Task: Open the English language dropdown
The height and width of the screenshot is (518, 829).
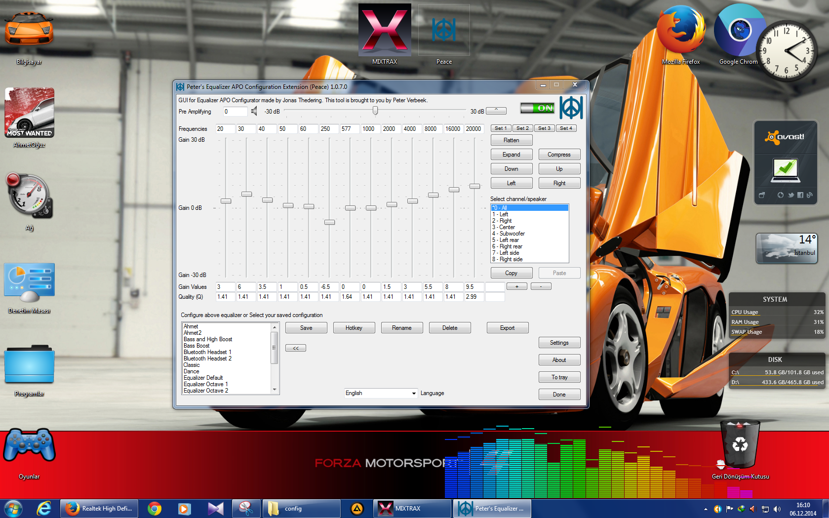Action: [x=381, y=393]
